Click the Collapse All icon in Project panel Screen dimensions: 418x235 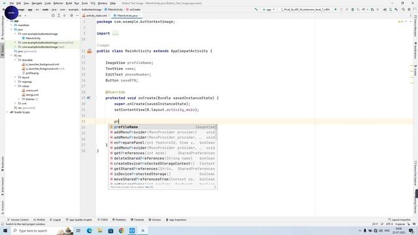coord(65,16)
